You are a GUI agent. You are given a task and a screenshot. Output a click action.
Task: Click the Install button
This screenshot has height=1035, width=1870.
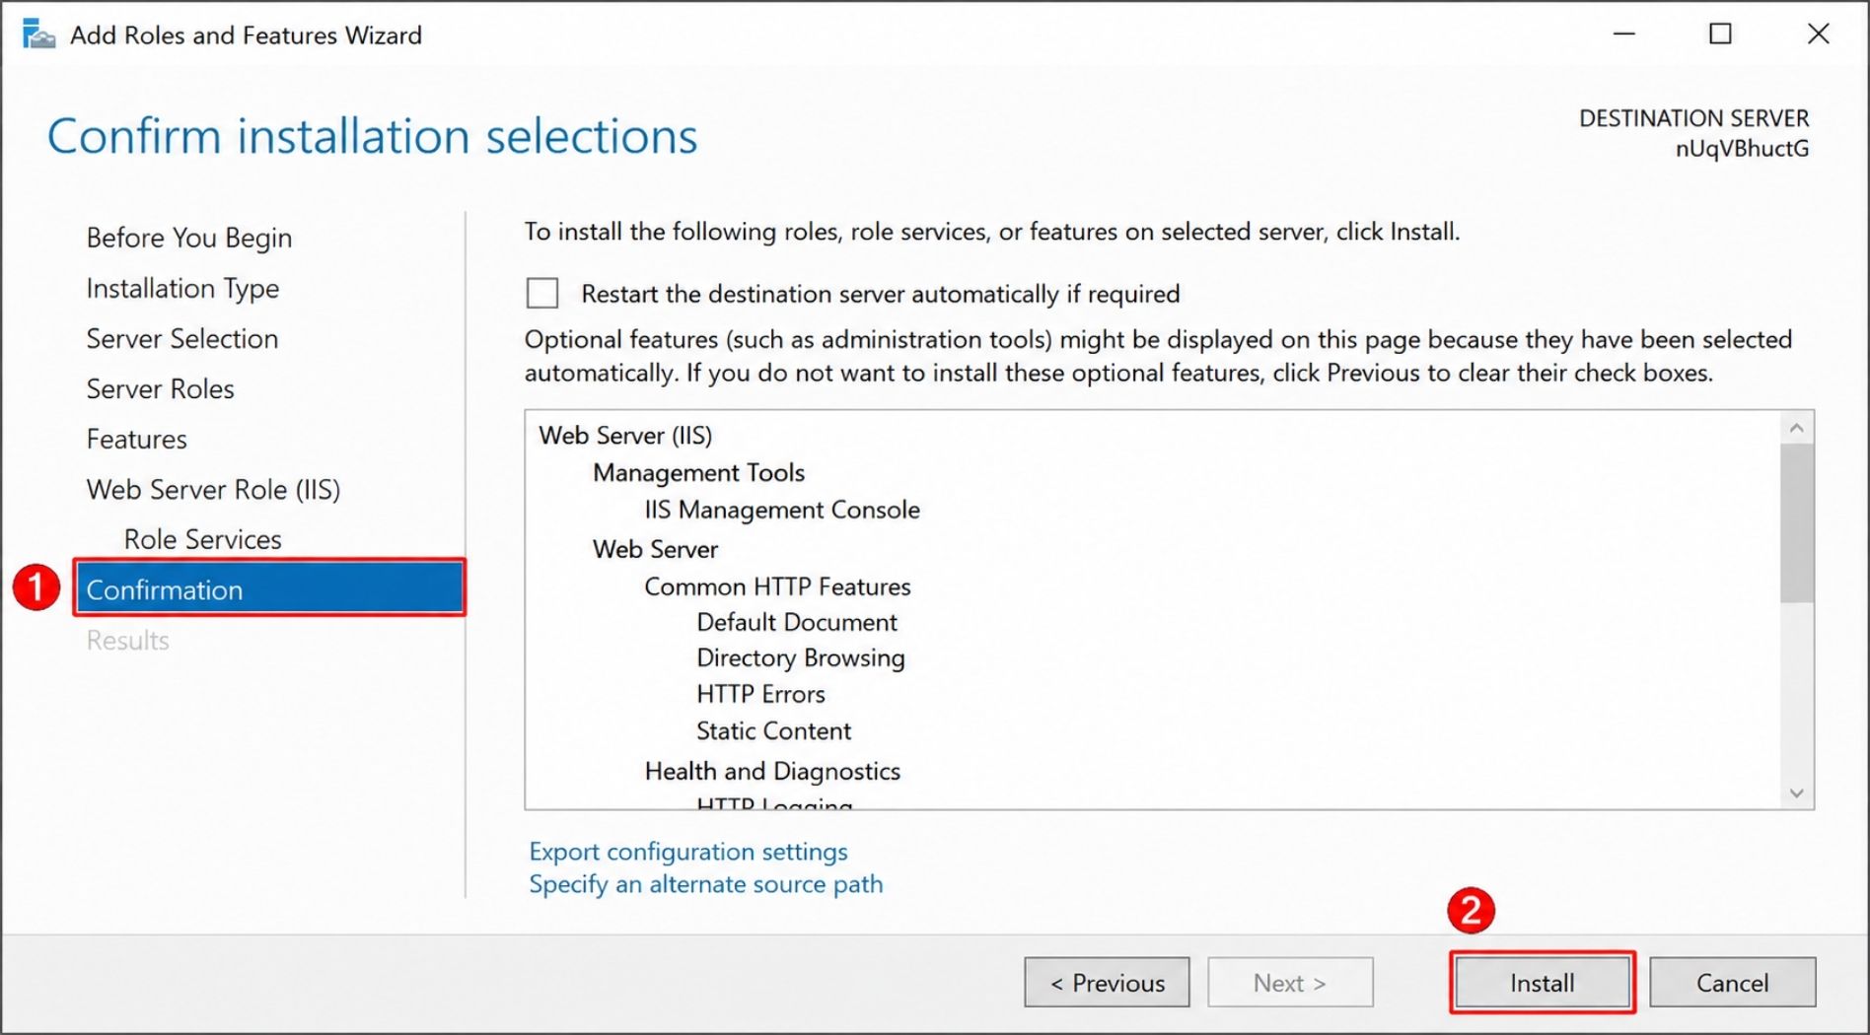[x=1542, y=982]
